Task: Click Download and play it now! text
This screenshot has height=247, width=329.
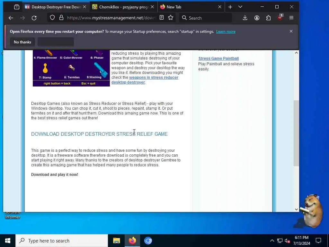Action: [55, 175]
